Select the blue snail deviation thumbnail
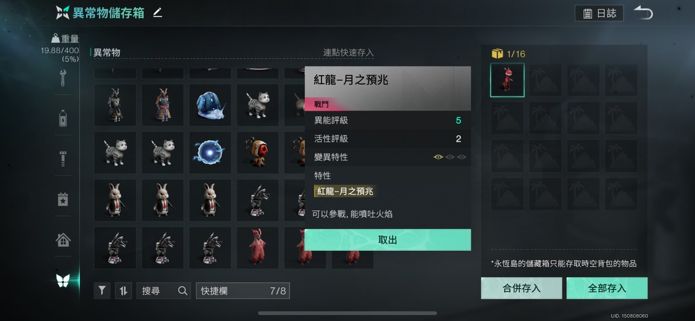 click(210, 105)
